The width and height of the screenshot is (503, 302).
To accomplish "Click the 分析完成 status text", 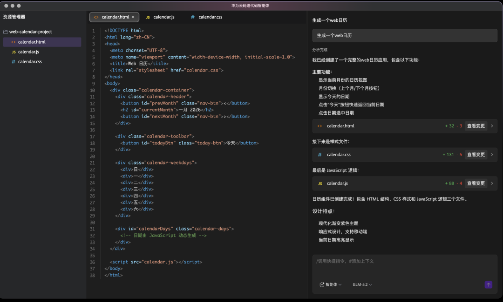I will pyautogui.click(x=320, y=50).
